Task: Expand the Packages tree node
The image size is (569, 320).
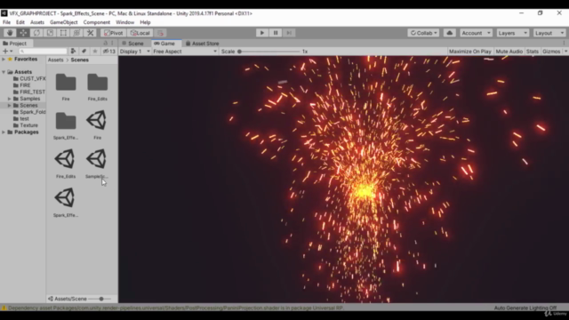Action: (4, 132)
